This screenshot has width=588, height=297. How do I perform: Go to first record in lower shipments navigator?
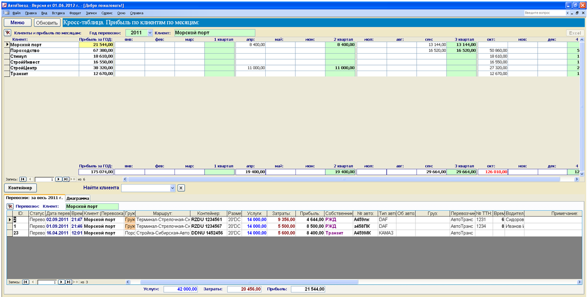(25, 282)
